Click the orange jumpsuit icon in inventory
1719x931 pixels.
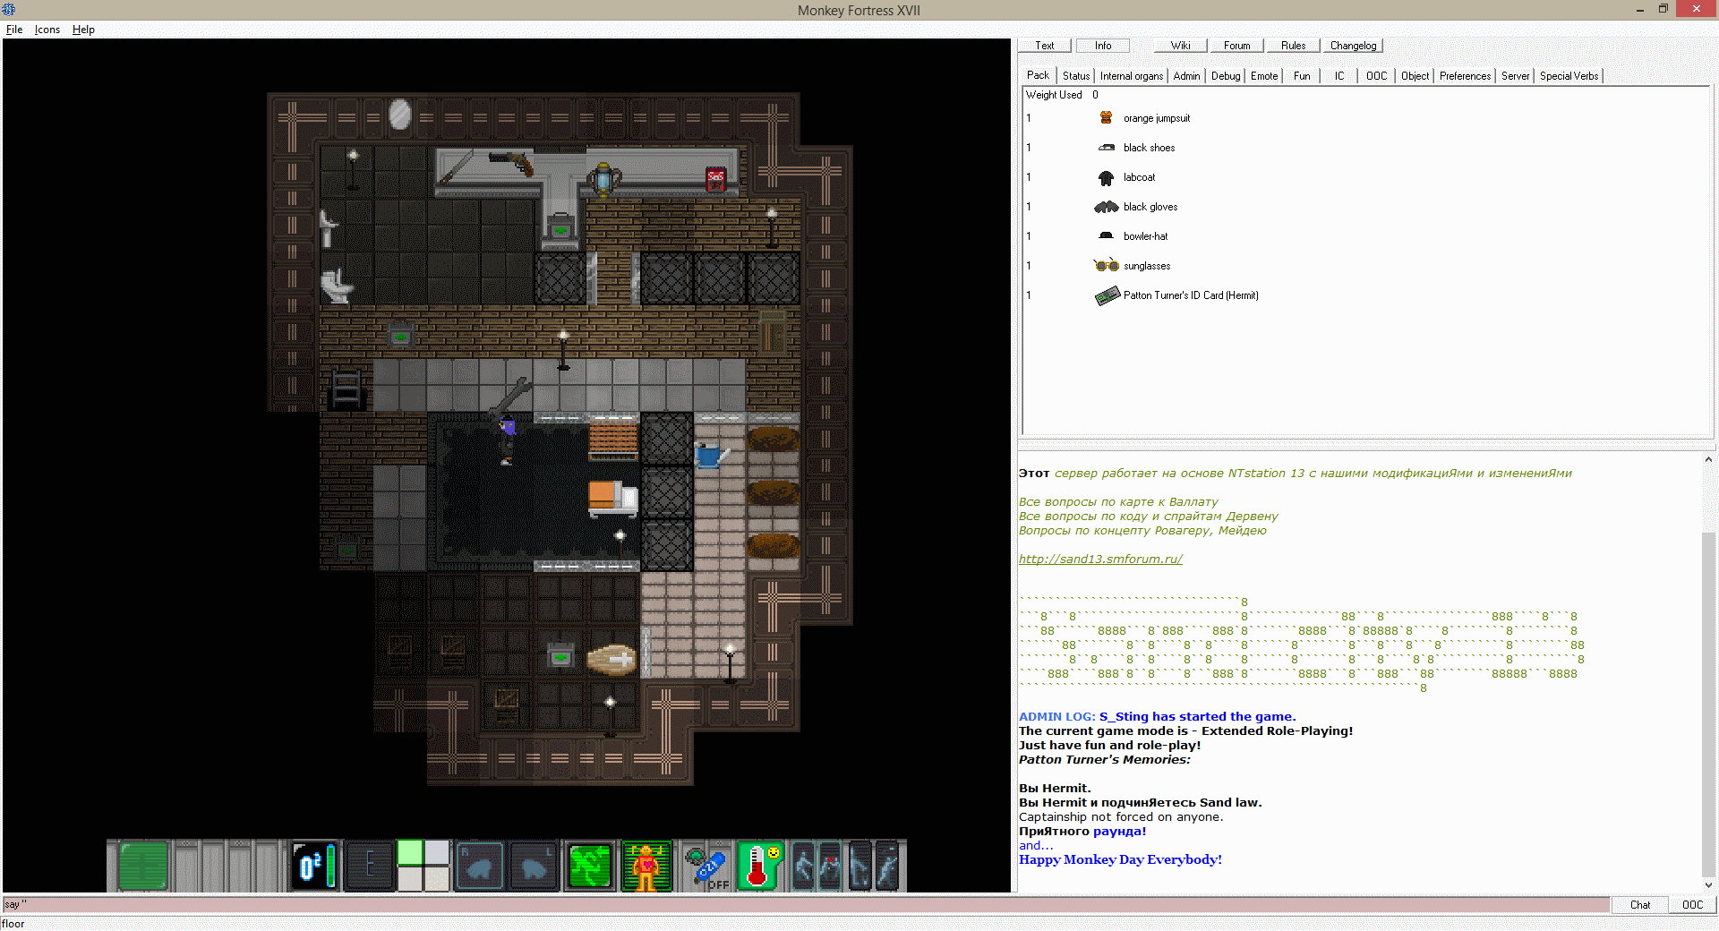coord(1107,118)
